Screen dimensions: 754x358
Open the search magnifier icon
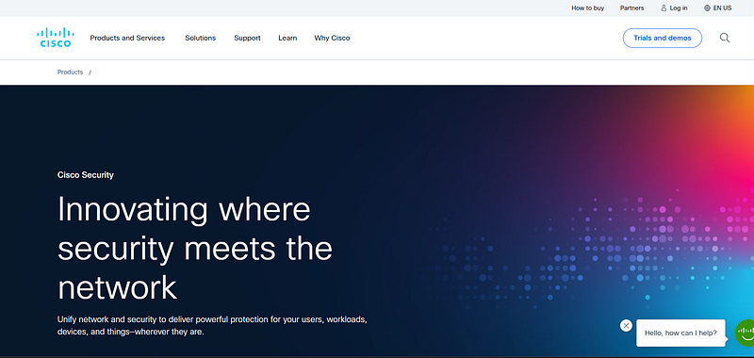pos(724,38)
